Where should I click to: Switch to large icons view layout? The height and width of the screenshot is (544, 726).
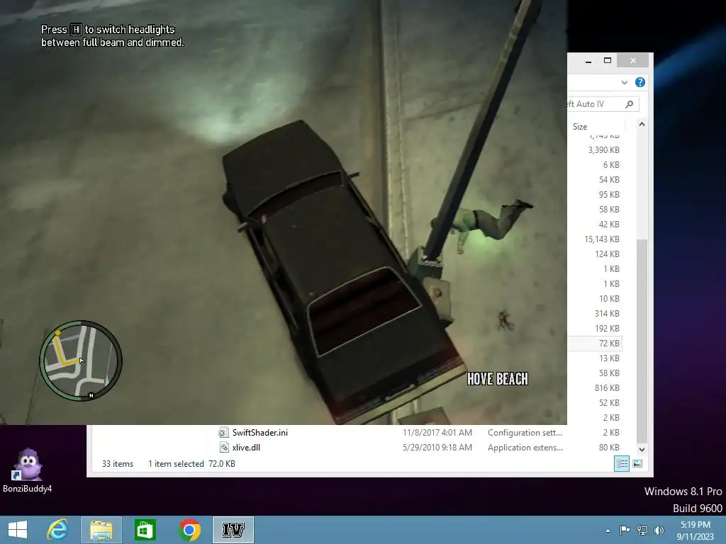(637, 463)
